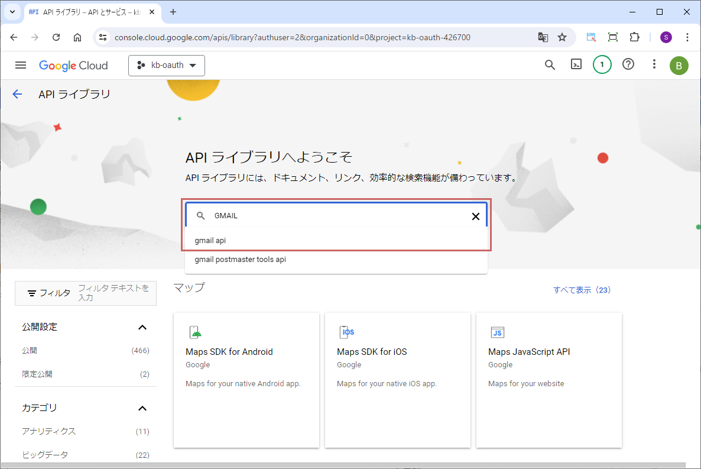Screen dimensions: 701x469
Task: Open the Google Cloud navigation hamburger menu
Action: pyautogui.click(x=21, y=65)
